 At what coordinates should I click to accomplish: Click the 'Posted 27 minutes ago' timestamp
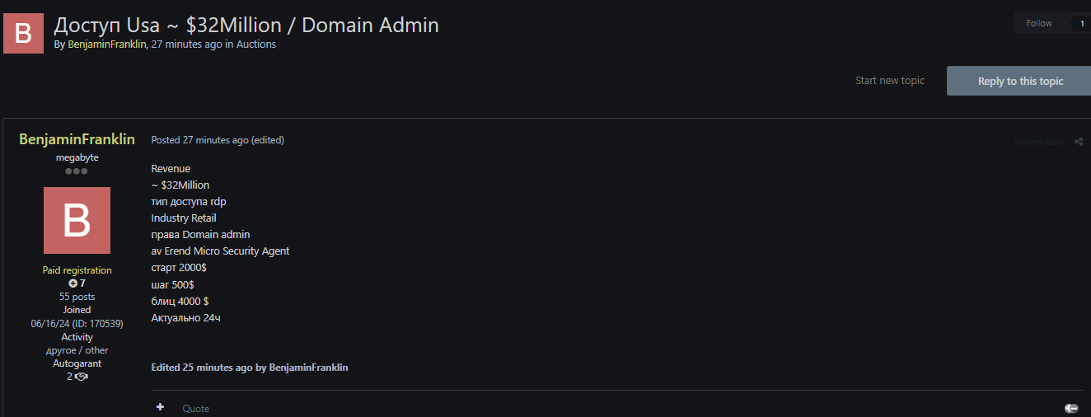point(199,140)
